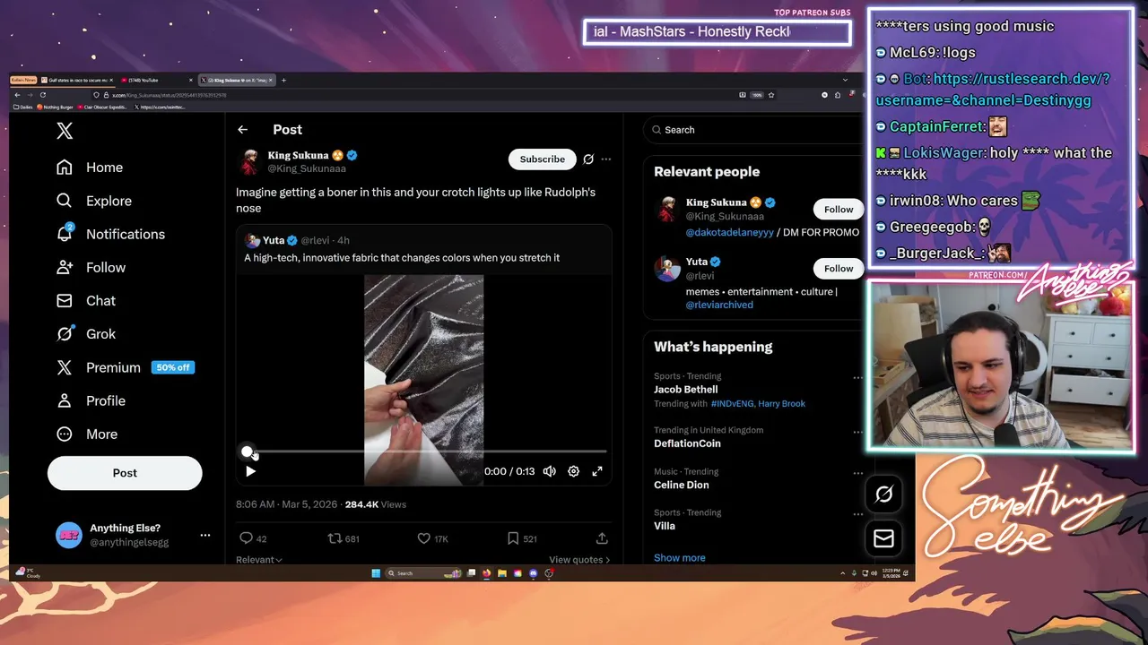Open the @rleviarchived link
Viewport: 1148px width, 645px height.
719,305
